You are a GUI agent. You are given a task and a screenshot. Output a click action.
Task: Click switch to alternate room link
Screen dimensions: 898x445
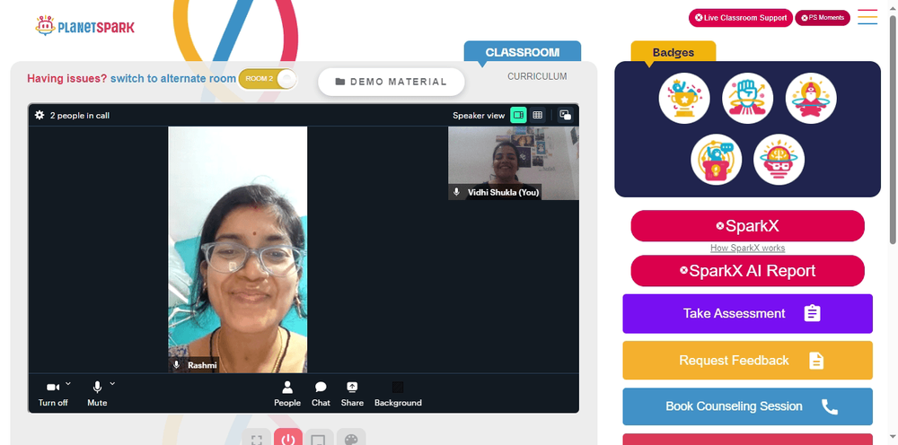tap(173, 78)
